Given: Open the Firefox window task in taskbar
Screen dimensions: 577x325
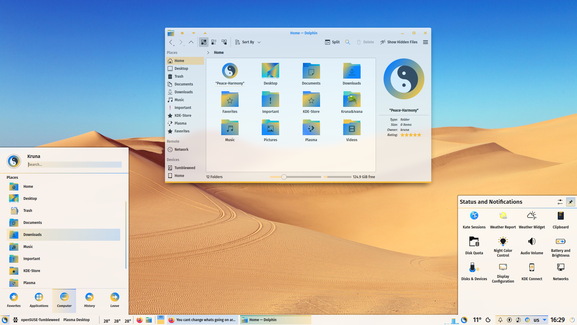Looking at the screenshot, I should tap(203, 320).
